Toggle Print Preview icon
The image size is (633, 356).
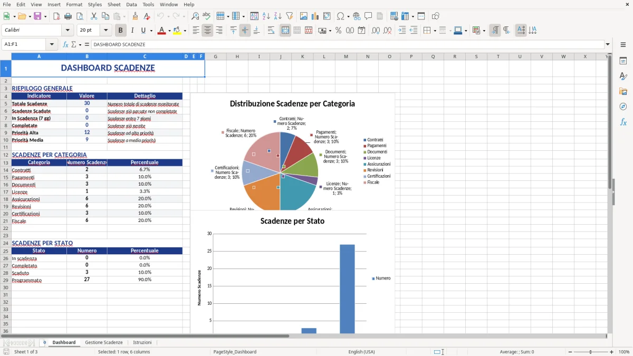[80, 16]
